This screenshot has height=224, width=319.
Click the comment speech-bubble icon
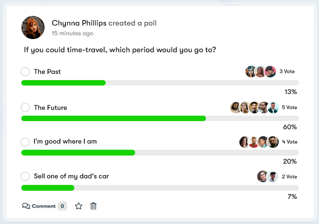pos(26,206)
